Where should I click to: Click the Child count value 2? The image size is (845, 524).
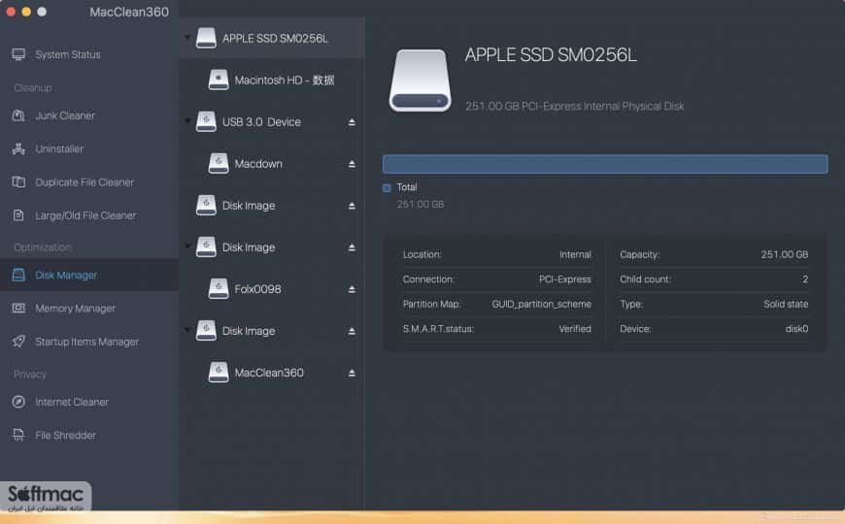[x=805, y=279]
